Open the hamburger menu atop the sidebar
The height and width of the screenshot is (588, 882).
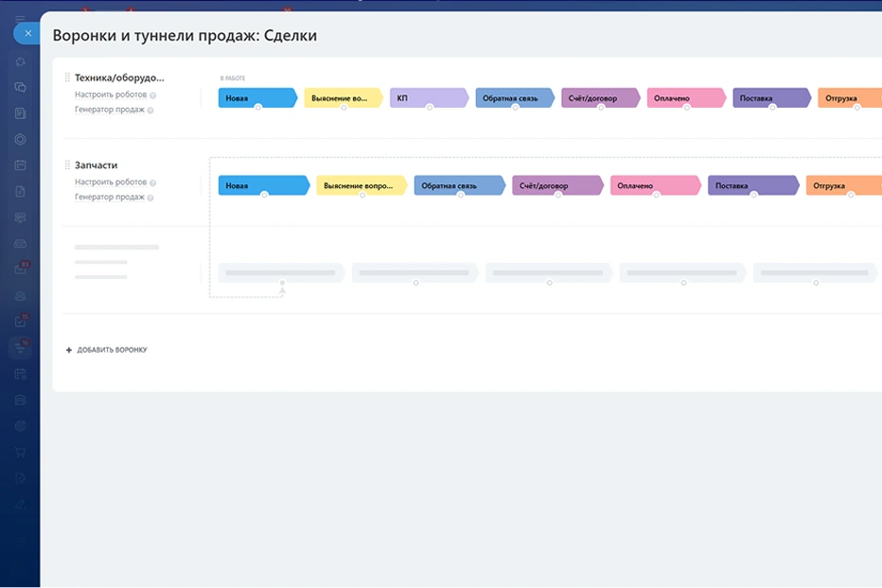[x=20, y=19]
